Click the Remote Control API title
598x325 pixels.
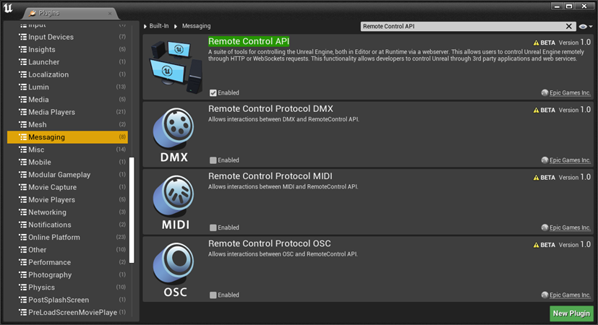click(x=249, y=41)
